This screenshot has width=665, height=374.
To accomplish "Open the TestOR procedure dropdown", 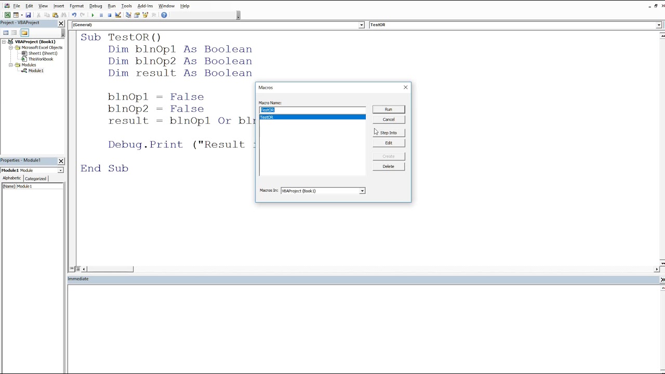I will point(659,25).
